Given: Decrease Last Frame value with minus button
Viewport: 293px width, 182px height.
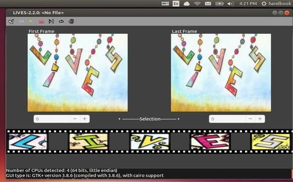Looking at the screenshot, I should pyautogui.click(x=250, y=119).
